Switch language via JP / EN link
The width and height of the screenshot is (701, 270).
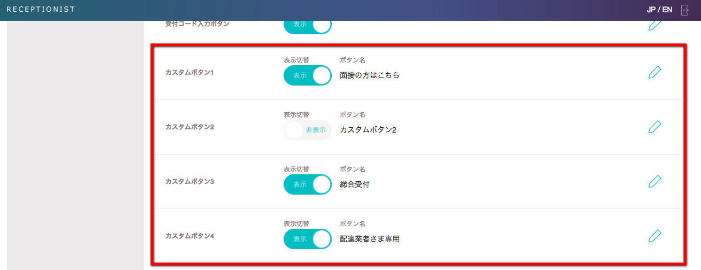pyautogui.click(x=659, y=10)
